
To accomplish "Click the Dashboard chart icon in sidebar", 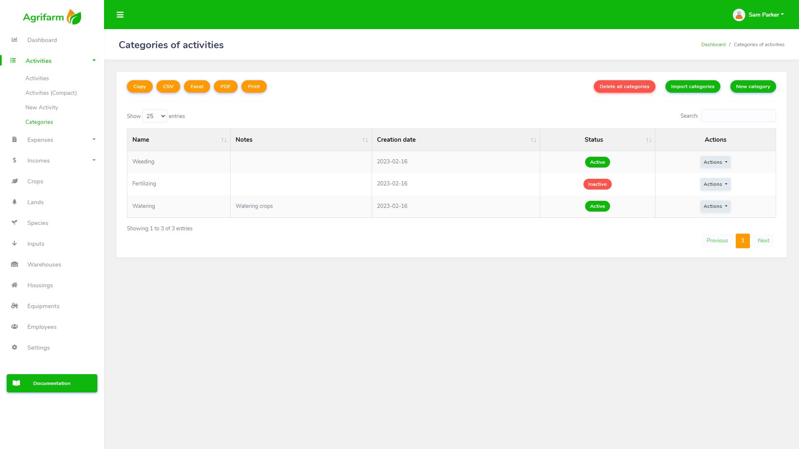I will point(15,40).
